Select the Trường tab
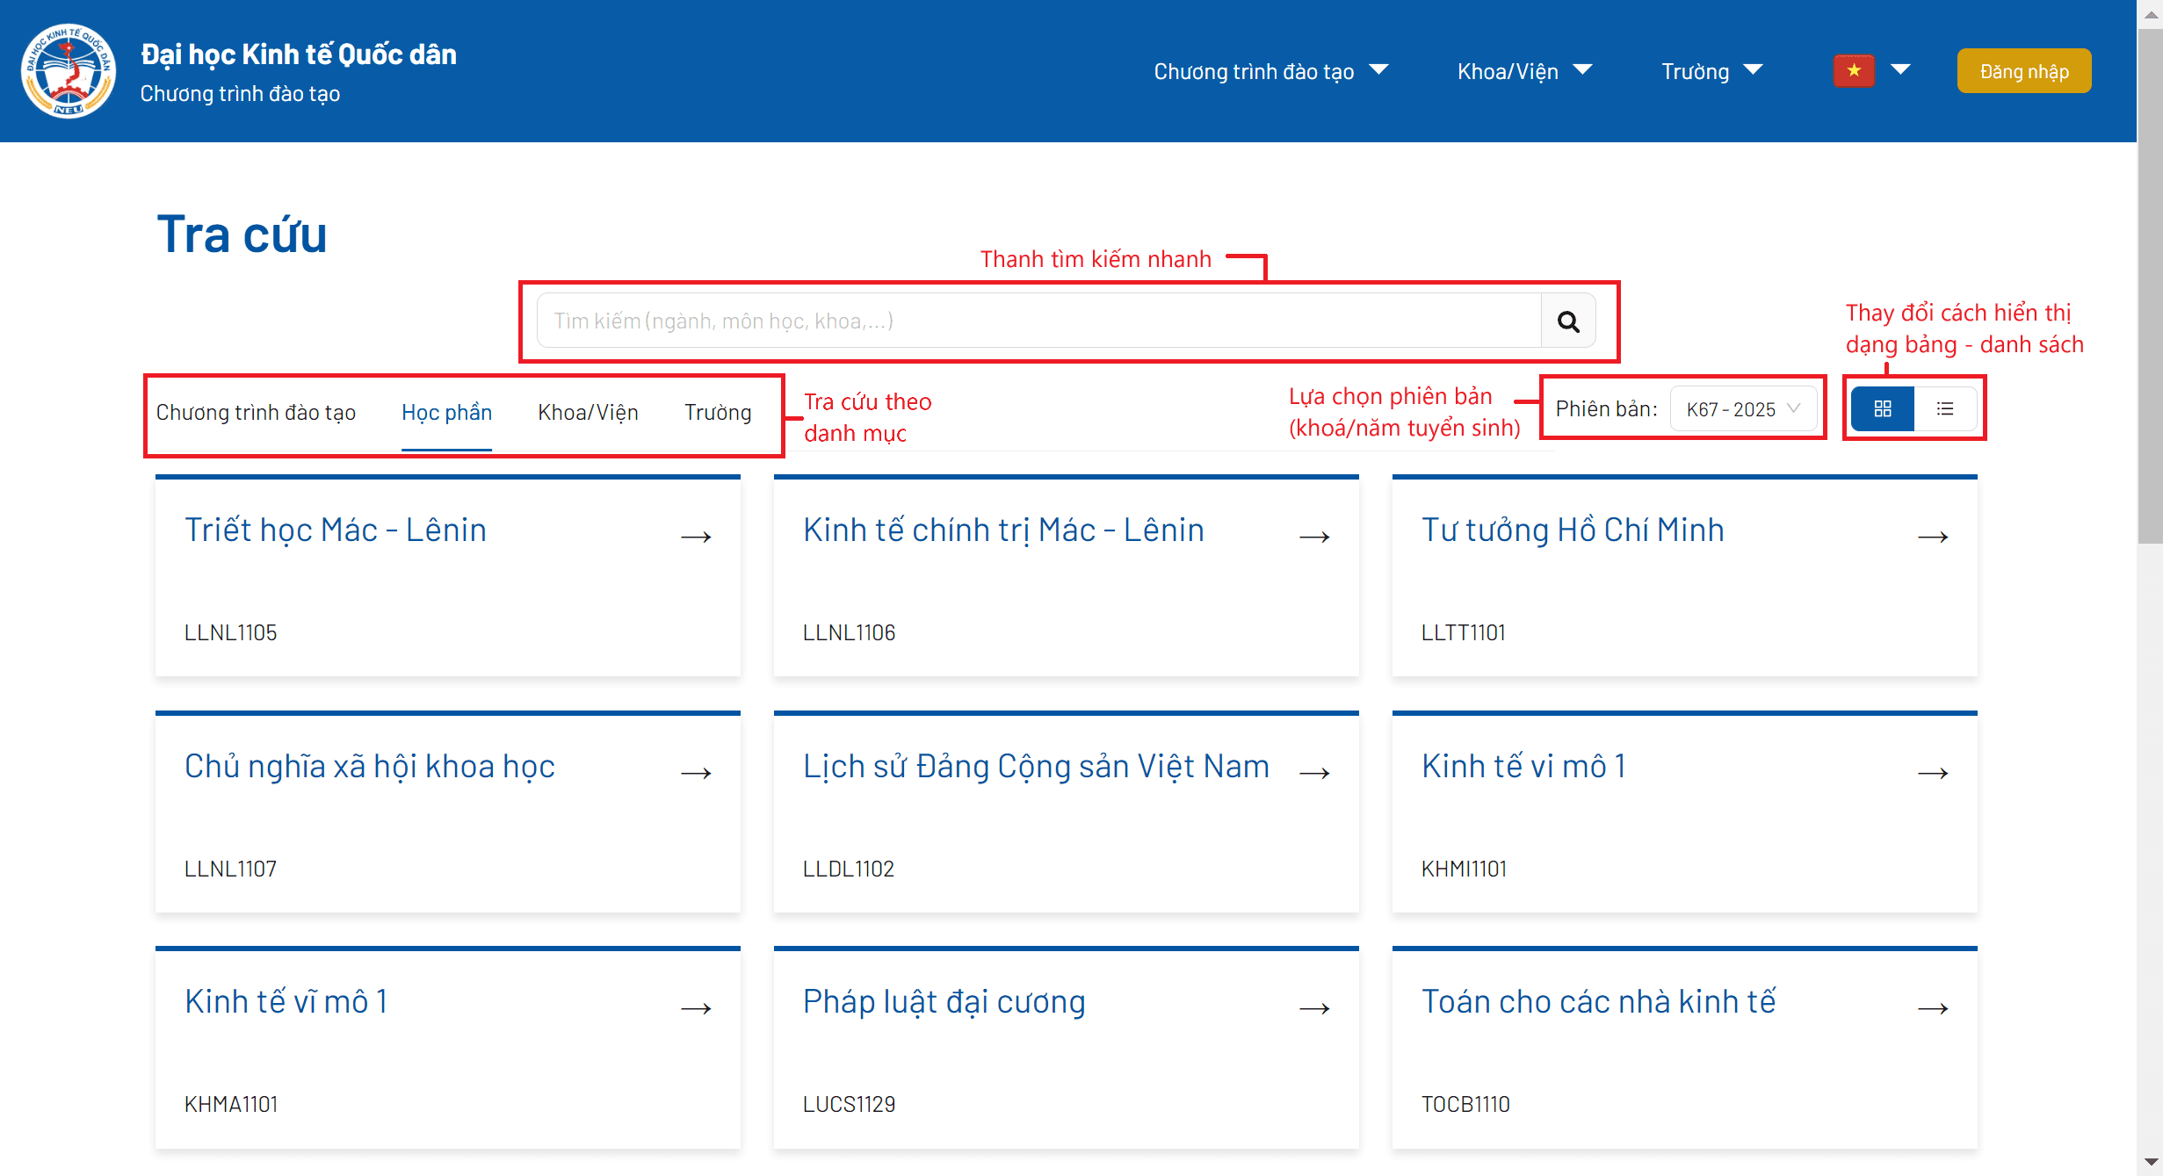Image resolution: width=2163 pixels, height=1176 pixels. (x=718, y=413)
